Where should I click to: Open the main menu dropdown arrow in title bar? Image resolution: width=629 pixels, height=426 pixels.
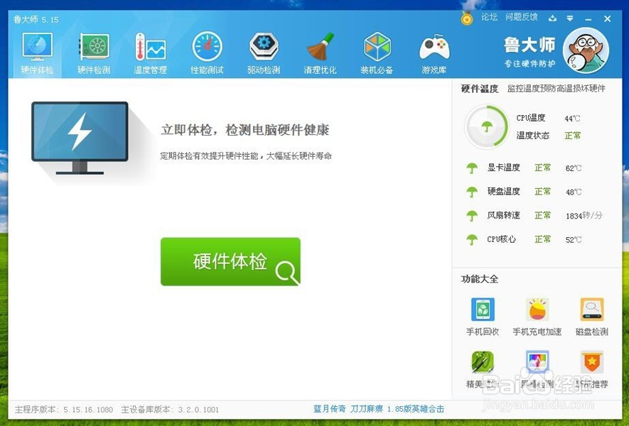point(569,18)
